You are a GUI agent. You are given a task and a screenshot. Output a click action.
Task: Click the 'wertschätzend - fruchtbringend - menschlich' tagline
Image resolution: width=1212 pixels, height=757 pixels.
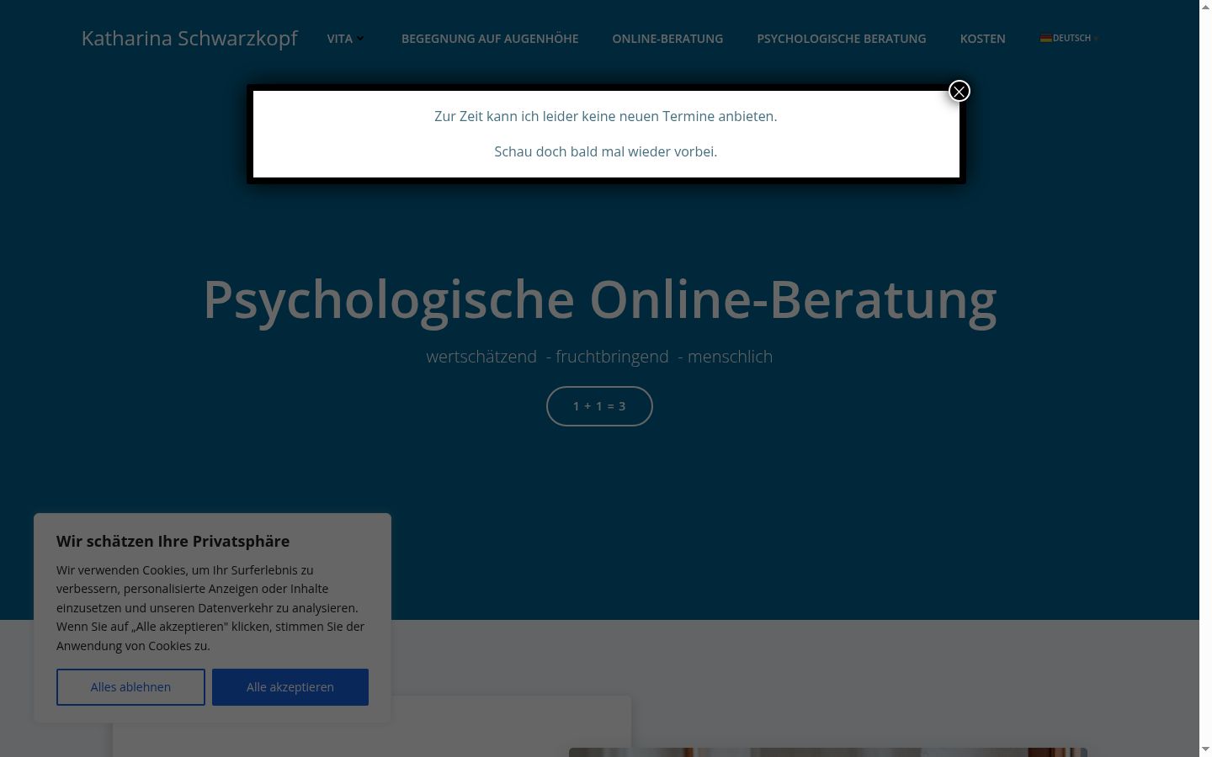tap(599, 357)
